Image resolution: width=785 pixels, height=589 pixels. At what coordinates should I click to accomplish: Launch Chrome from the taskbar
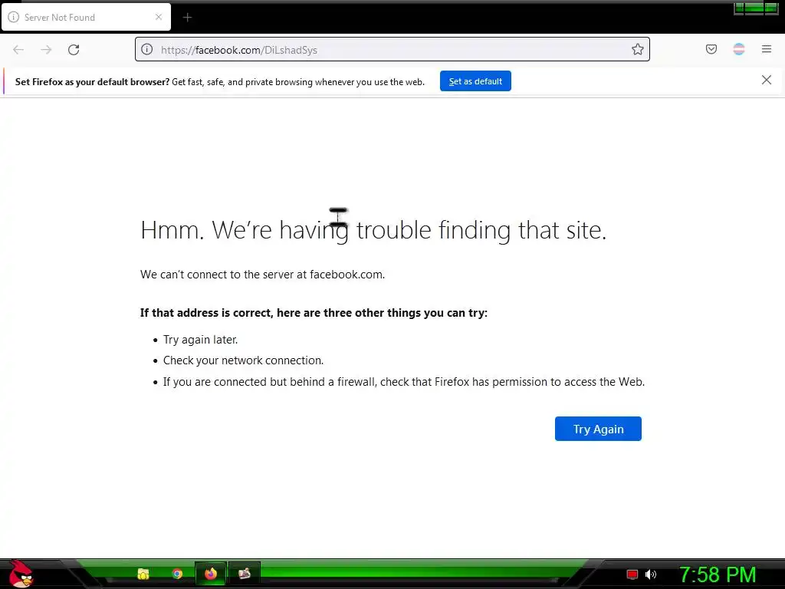(177, 574)
